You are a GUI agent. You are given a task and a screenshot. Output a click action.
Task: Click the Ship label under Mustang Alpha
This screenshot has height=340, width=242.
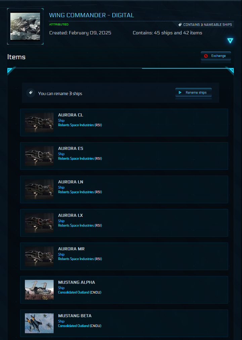point(61,288)
